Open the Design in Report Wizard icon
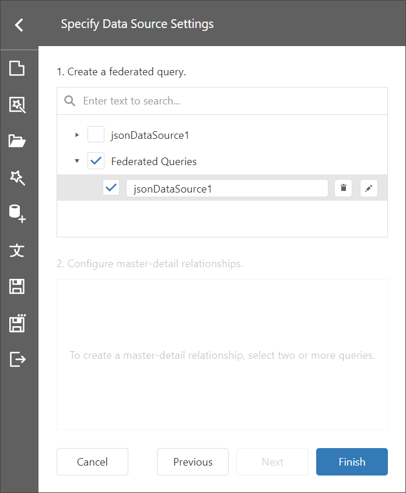The width and height of the screenshot is (406, 493). coord(17,105)
